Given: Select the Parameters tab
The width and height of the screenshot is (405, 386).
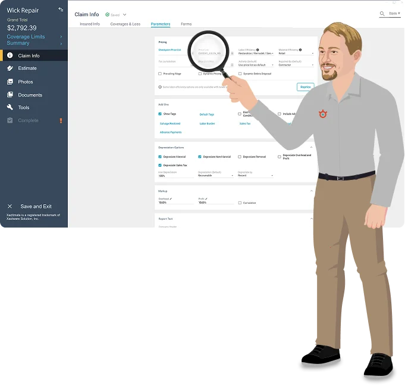Looking at the screenshot, I should click(x=161, y=24).
